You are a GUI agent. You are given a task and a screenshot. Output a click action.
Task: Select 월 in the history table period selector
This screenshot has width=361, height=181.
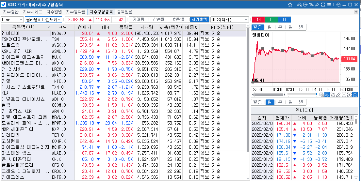pyautogui.click(x=290, y=102)
